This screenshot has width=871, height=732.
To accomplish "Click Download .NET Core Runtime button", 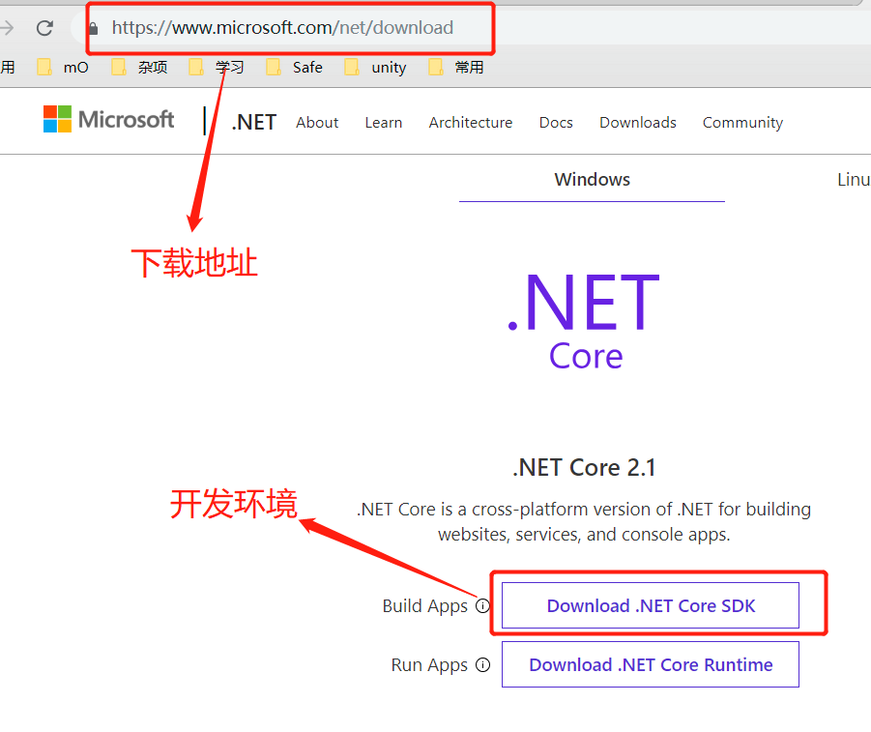I will (x=651, y=664).
